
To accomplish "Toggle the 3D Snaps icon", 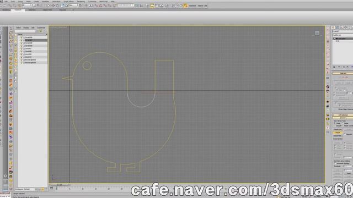I will (x=96, y=5).
